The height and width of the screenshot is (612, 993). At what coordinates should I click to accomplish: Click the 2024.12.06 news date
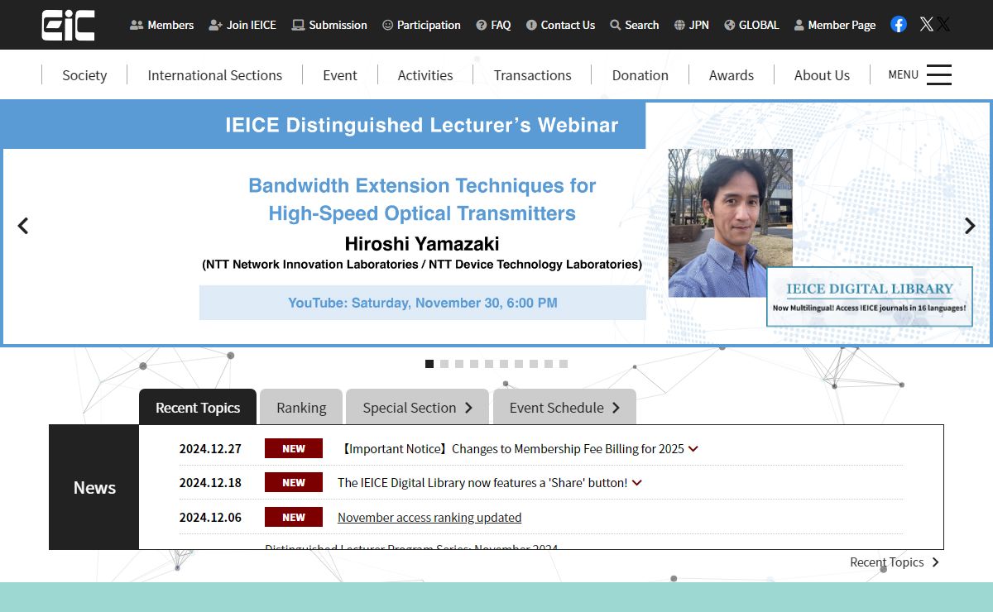pos(210,518)
